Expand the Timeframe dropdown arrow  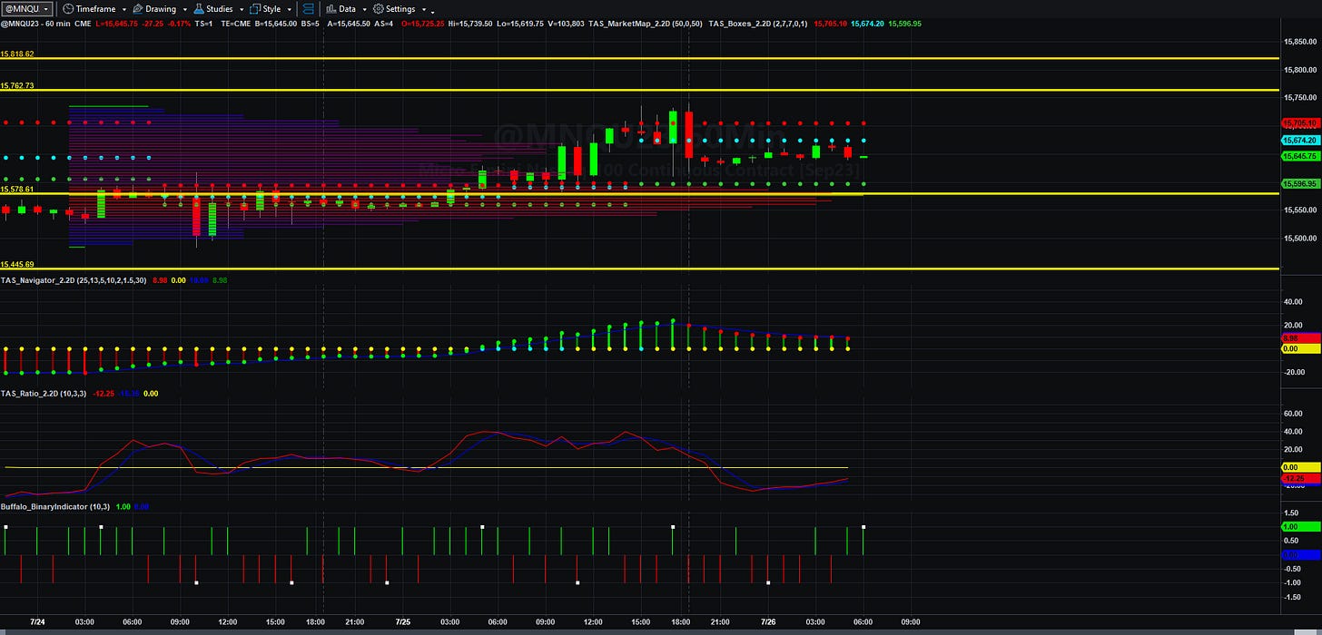point(123,9)
